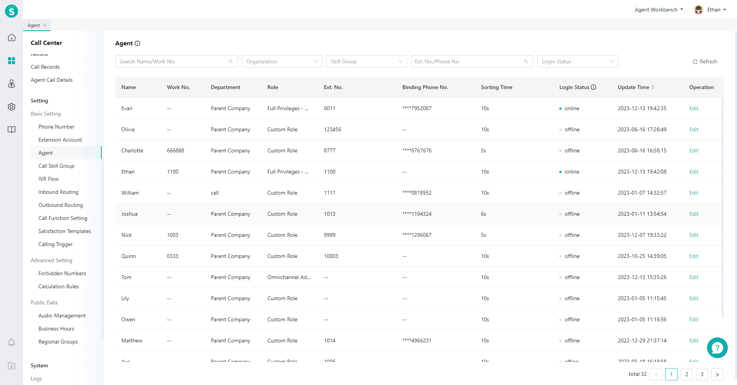Select Agent in the sidebar
The image size is (737, 385).
66,153
